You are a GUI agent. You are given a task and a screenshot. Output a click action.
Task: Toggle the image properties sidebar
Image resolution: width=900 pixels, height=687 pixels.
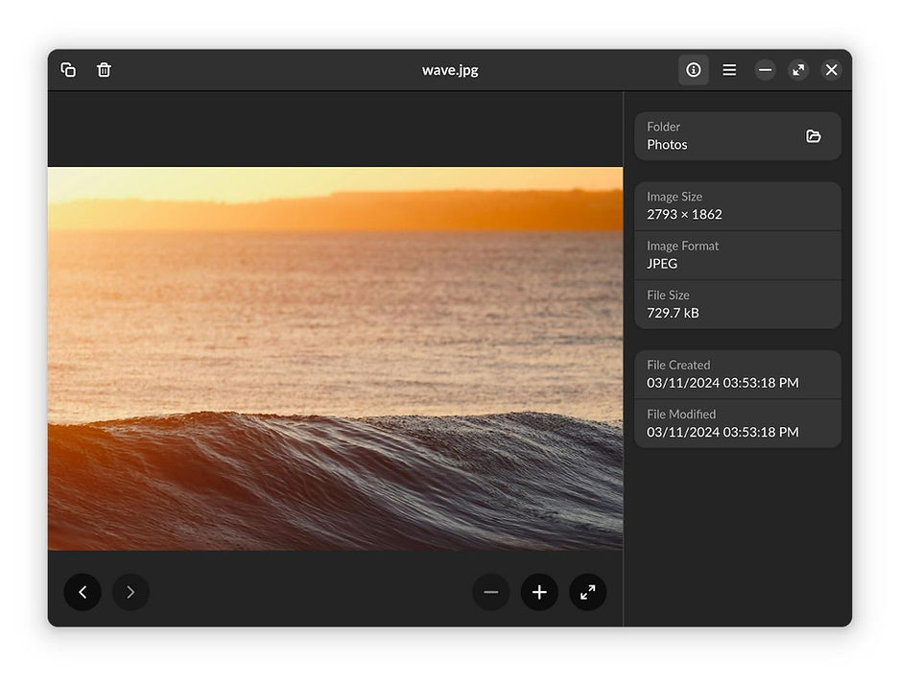[x=693, y=69]
